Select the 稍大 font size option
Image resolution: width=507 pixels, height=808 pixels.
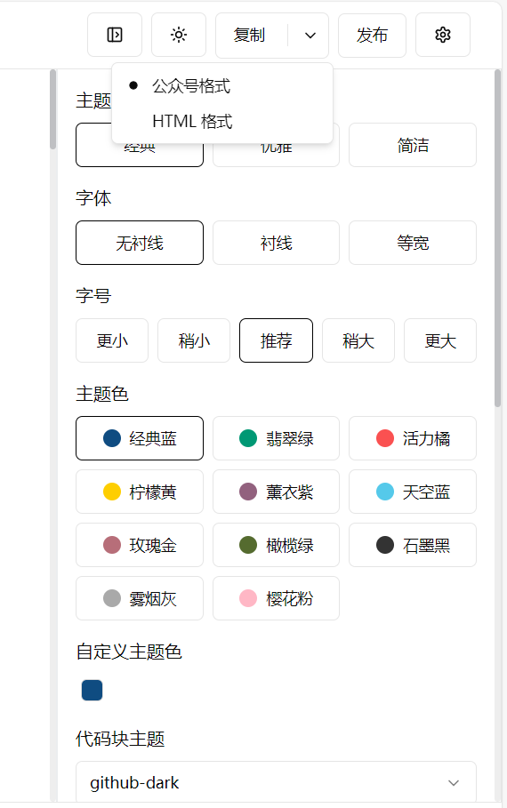pyautogui.click(x=358, y=340)
